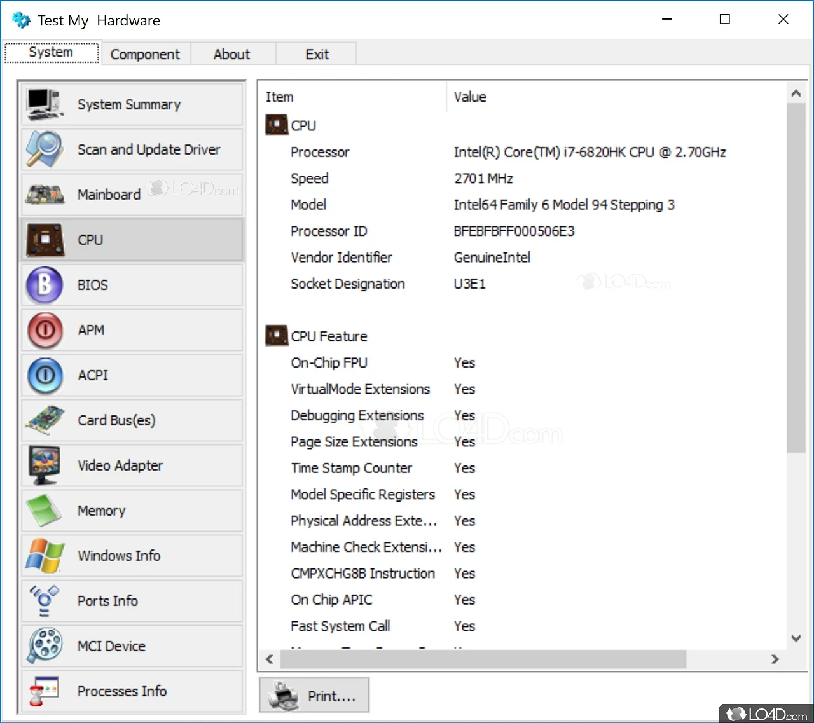
Task: Open System Summary computer icon
Action: (45, 104)
